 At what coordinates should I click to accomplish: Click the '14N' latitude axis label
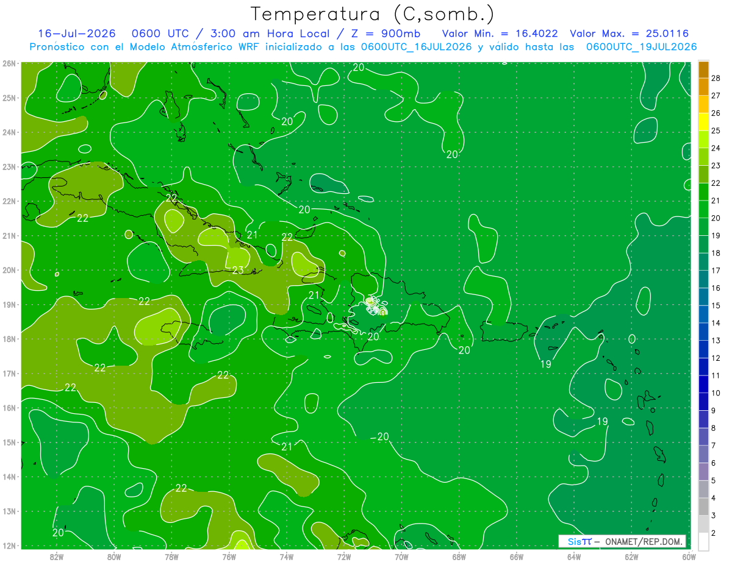click(x=9, y=477)
